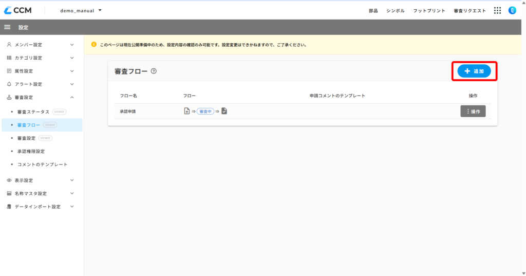Click the 属性設定 icon in sidebar
Viewport: 526px width, 276px height.
tap(9, 71)
